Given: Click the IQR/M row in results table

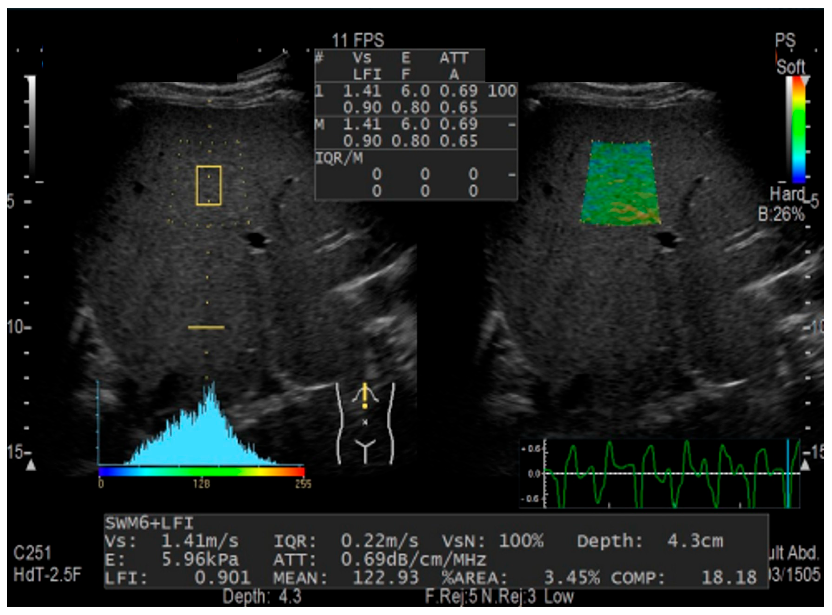Looking at the screenshot, I should pyautogui.click(x=415, y=175).
